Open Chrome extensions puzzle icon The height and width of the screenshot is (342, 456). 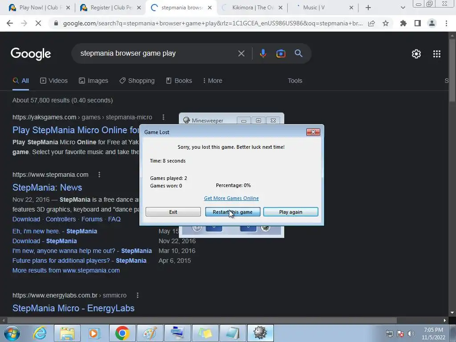click(x=403, y=23)
